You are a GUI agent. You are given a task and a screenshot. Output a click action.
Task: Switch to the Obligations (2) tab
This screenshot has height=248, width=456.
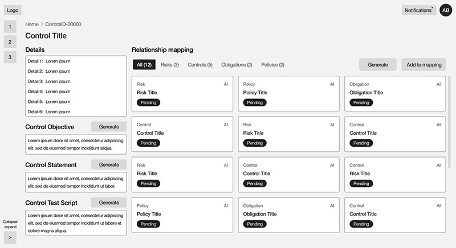point(237,65)
